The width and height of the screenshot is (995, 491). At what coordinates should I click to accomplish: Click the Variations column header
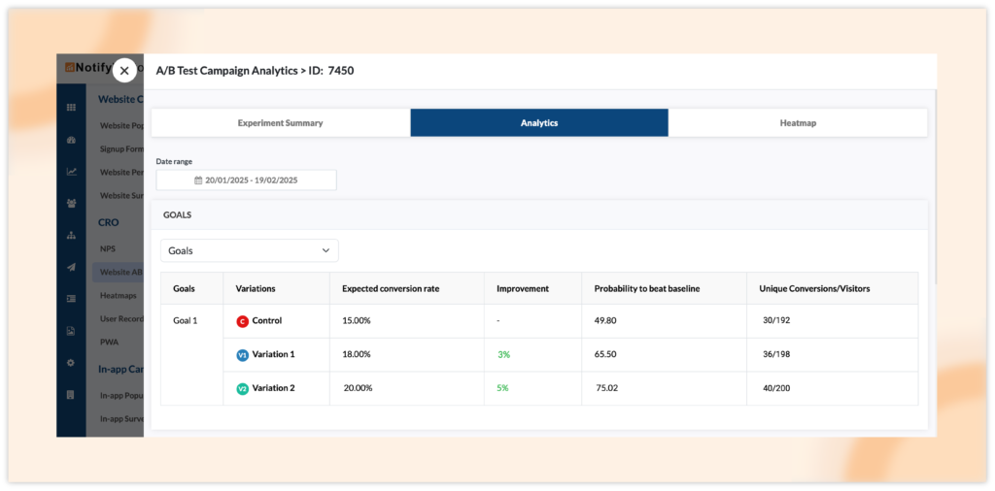256,288
